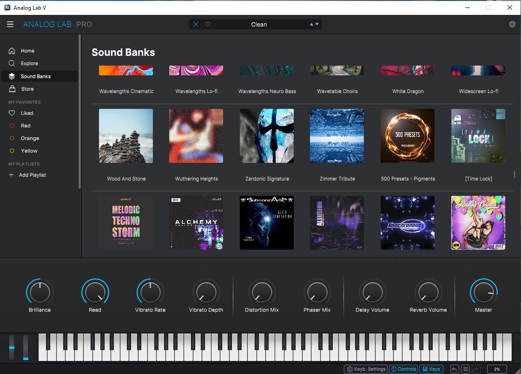Open Zardonic Signature bank cover
This screenshot has height=374, width=521.
click(x=266, y=136)
